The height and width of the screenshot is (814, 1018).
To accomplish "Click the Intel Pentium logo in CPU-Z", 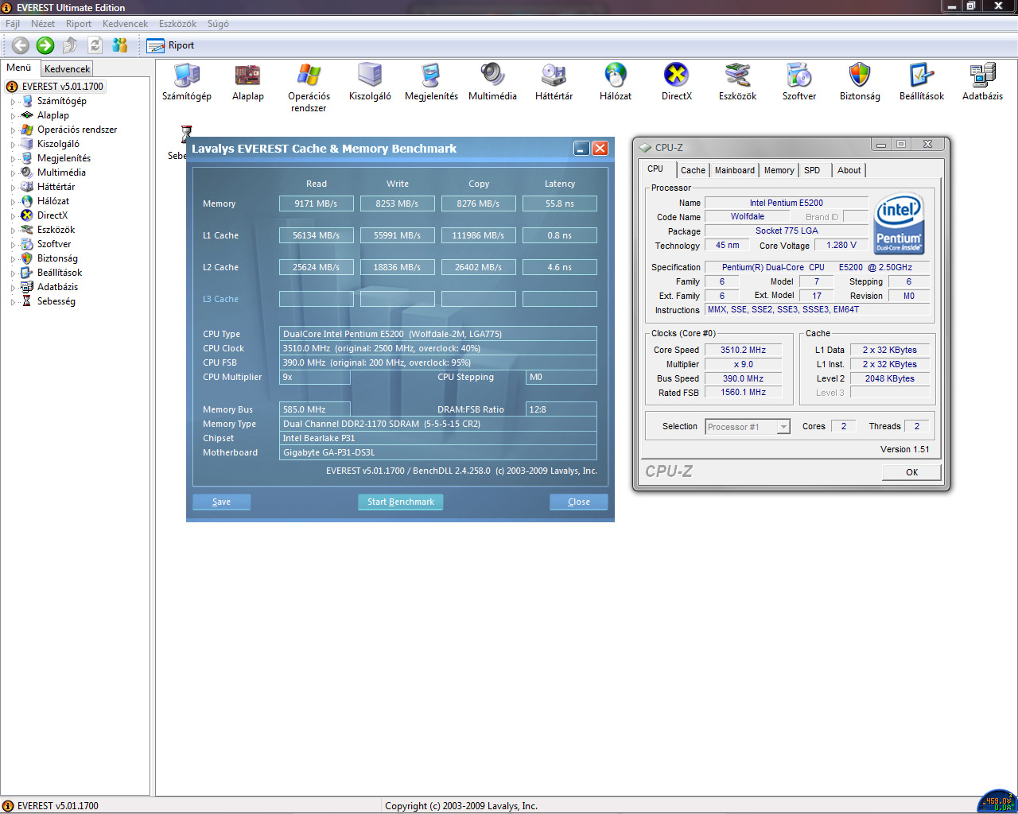I will (x=899, y=223).
